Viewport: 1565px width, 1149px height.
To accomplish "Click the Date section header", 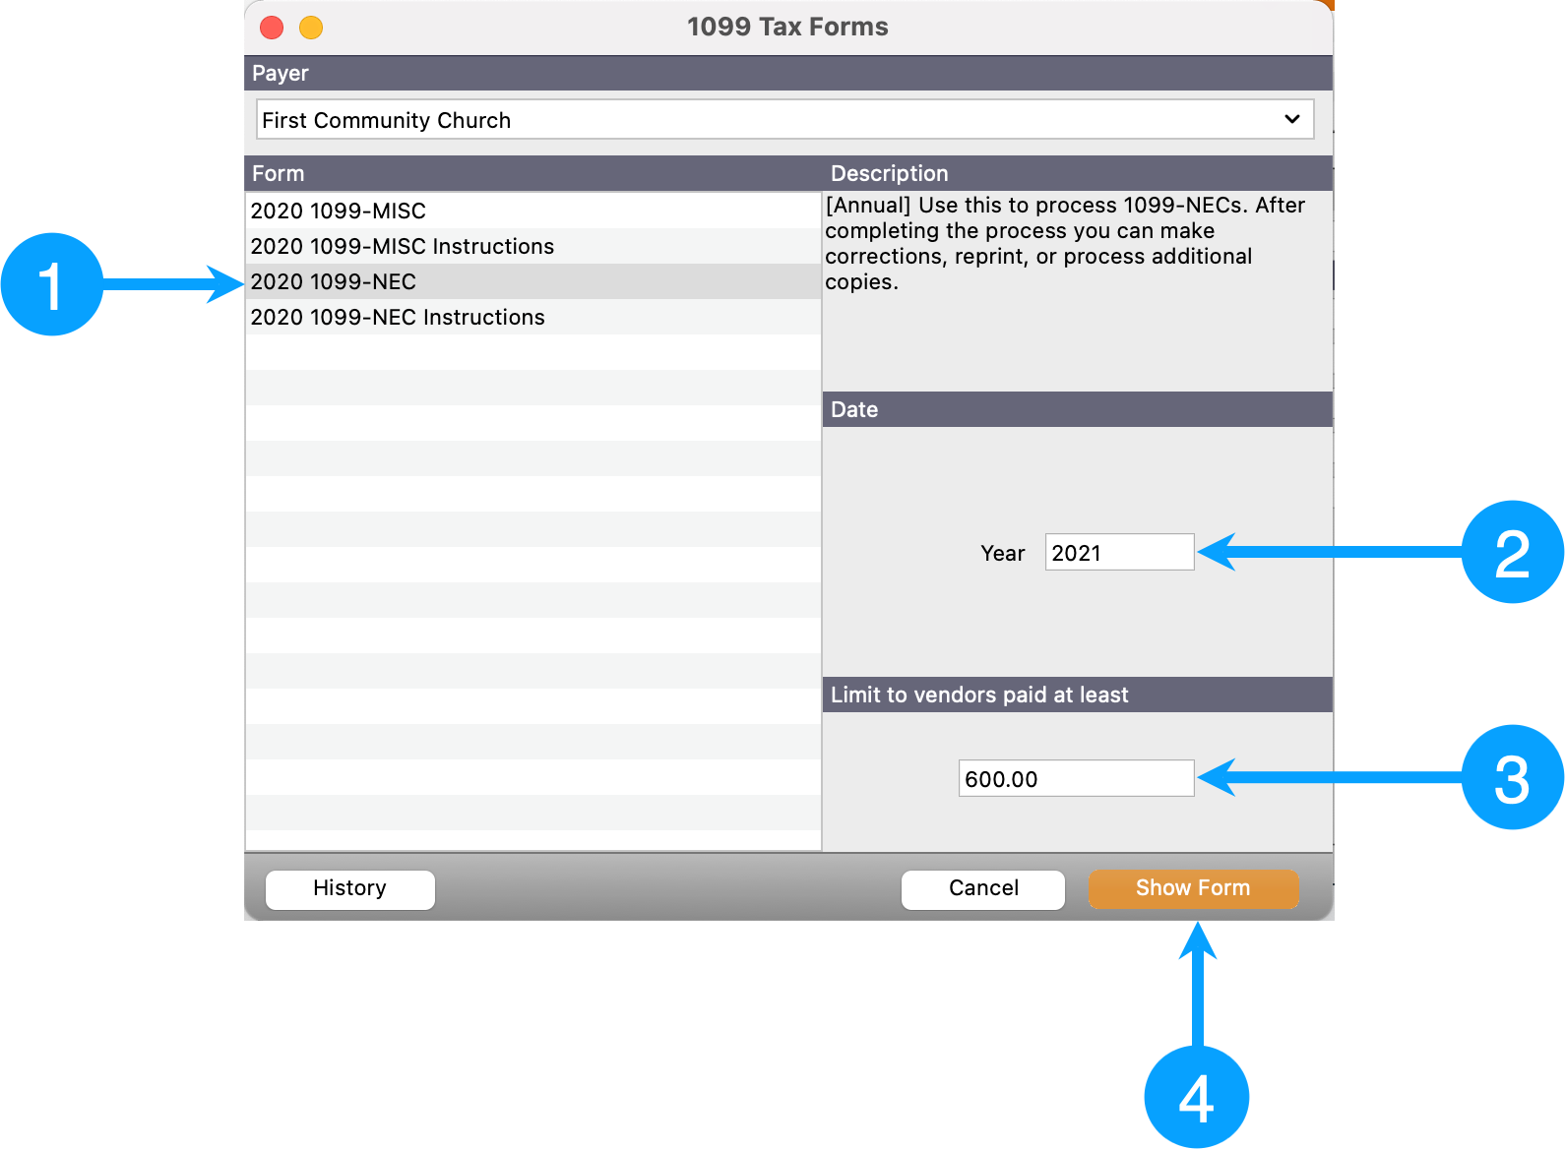I will click(854, 409).
